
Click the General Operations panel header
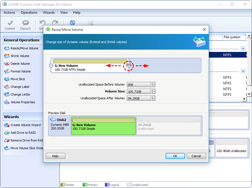pyautogui.click(x=23, y=40)
